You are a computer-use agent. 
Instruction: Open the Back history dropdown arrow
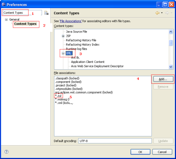tap(162, 13)
